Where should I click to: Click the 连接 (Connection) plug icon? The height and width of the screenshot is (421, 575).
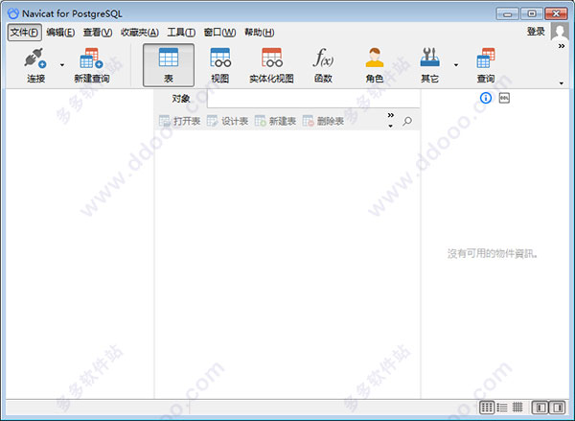(35, 58)
